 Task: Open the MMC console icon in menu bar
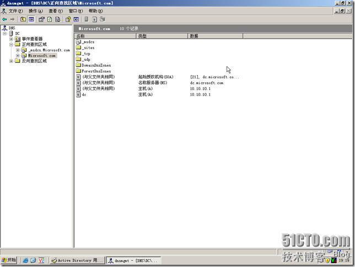pyautogui.click(x=4, y=11)
